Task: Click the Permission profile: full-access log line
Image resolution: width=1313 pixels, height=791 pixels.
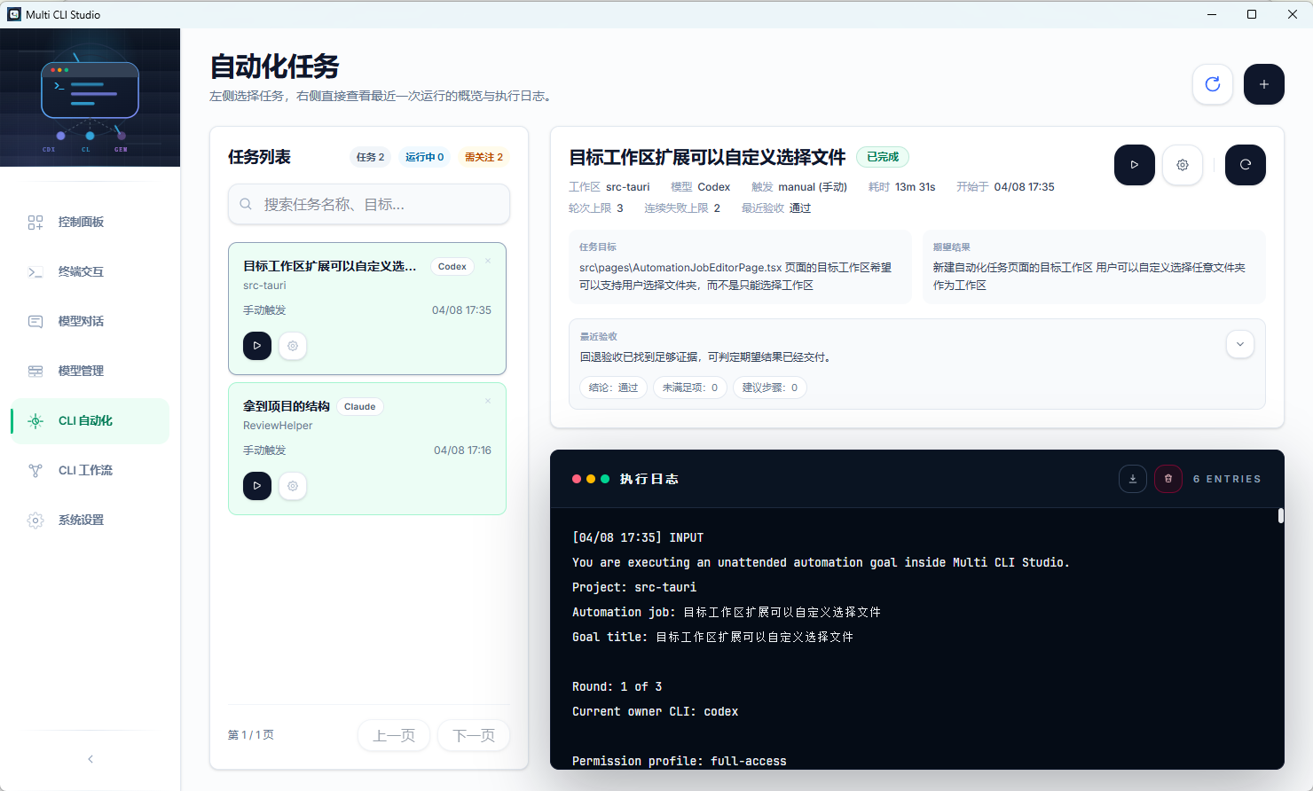Action: click(x=680, y=761)
